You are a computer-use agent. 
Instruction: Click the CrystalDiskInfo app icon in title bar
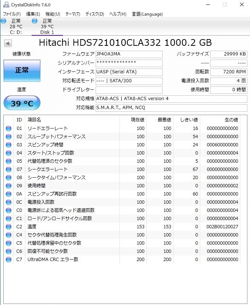[x=6, y=4]
